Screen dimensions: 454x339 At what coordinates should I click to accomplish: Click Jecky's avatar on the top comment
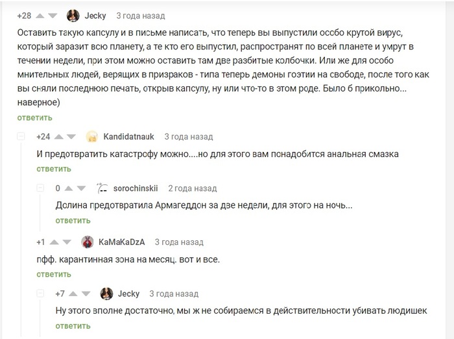click(x=73, y=16)
